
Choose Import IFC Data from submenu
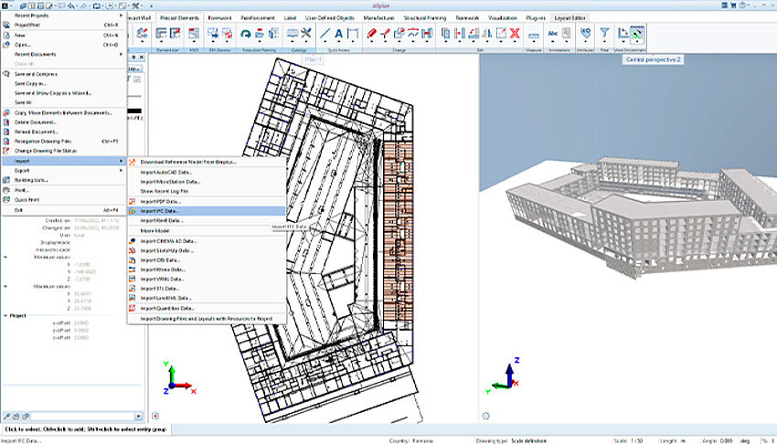[161, 210]
